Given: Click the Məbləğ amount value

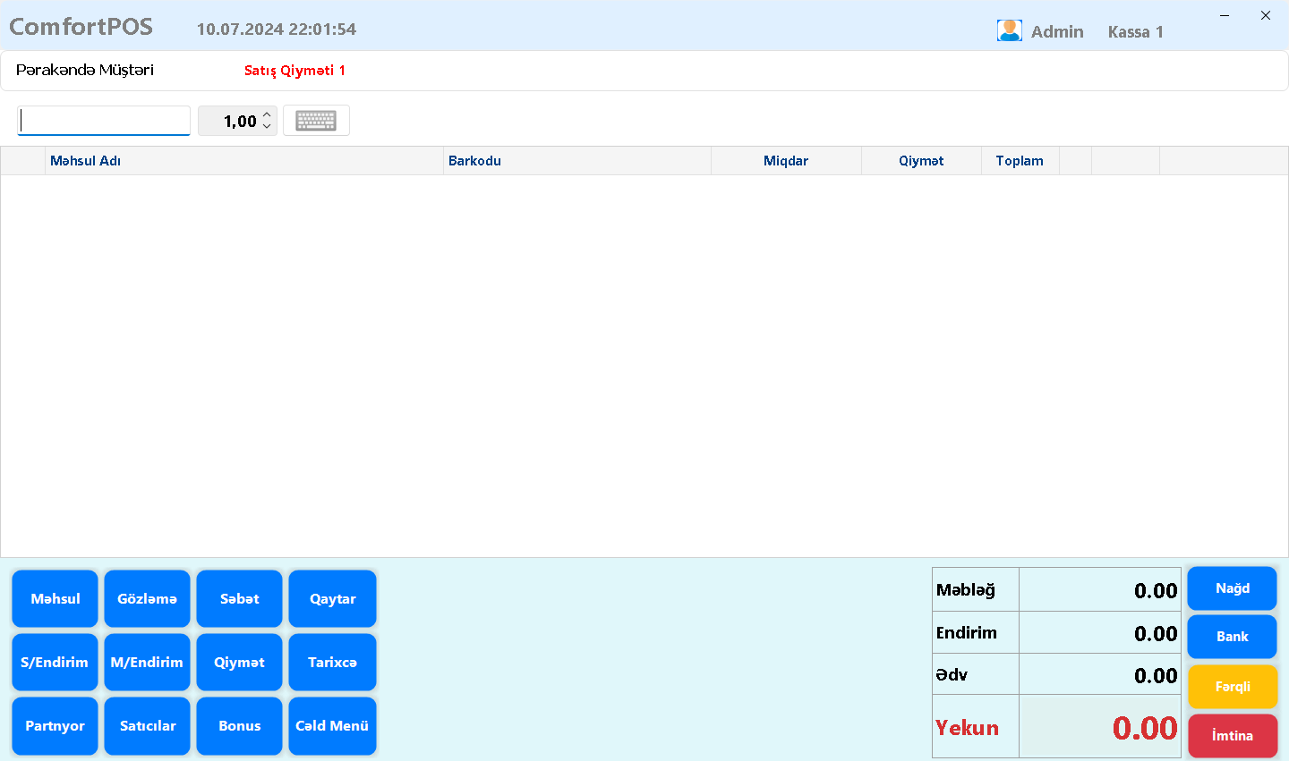Looking at the screenshot, I should (x=1156, y=591).
